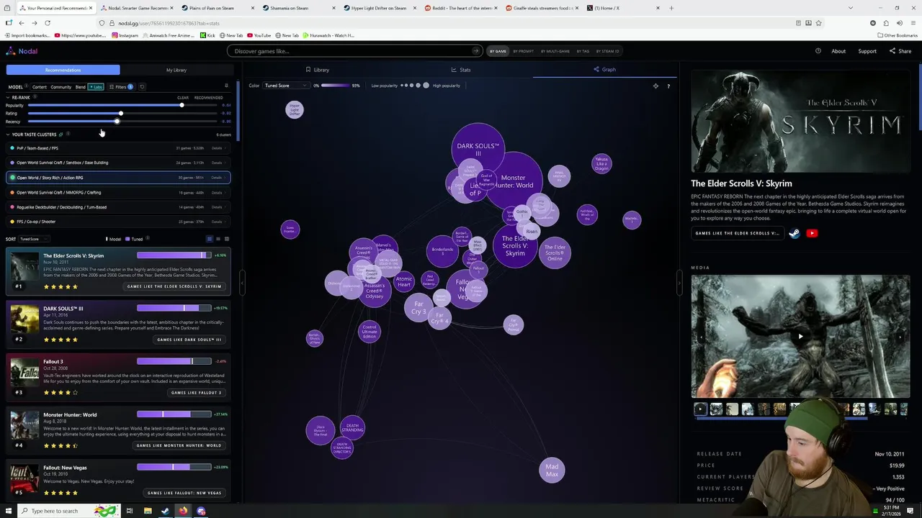Click Games Like Dark Souls III button
The width and height of the screenshot is (922, 518).
(x=189, y=340)
